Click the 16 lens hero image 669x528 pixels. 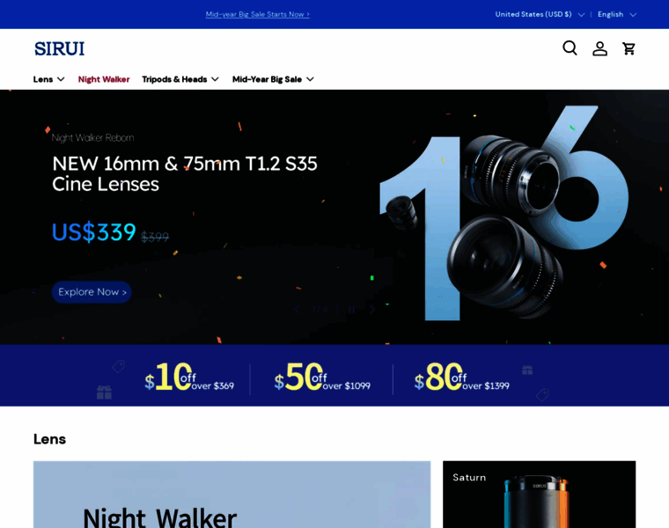click(504, 213)
